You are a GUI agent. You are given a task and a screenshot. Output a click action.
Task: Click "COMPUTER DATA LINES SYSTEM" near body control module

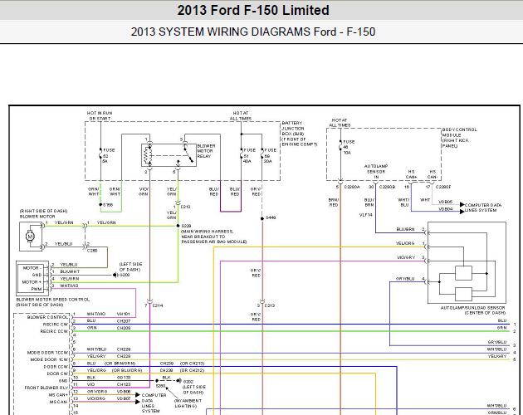click(482, 207)
